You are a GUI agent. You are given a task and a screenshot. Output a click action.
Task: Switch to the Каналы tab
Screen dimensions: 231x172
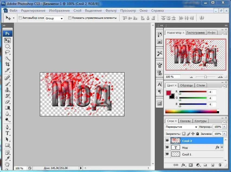185,121
